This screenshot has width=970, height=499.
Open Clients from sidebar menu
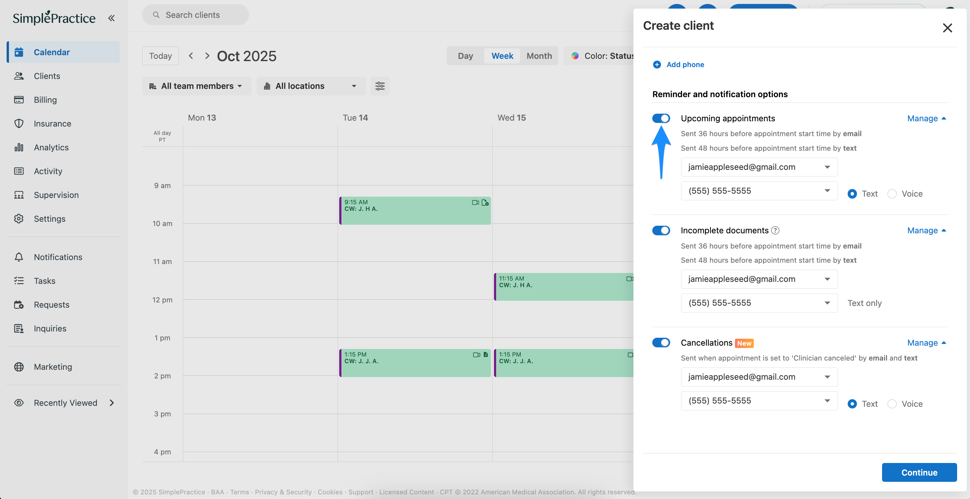(x=63, y=76)
